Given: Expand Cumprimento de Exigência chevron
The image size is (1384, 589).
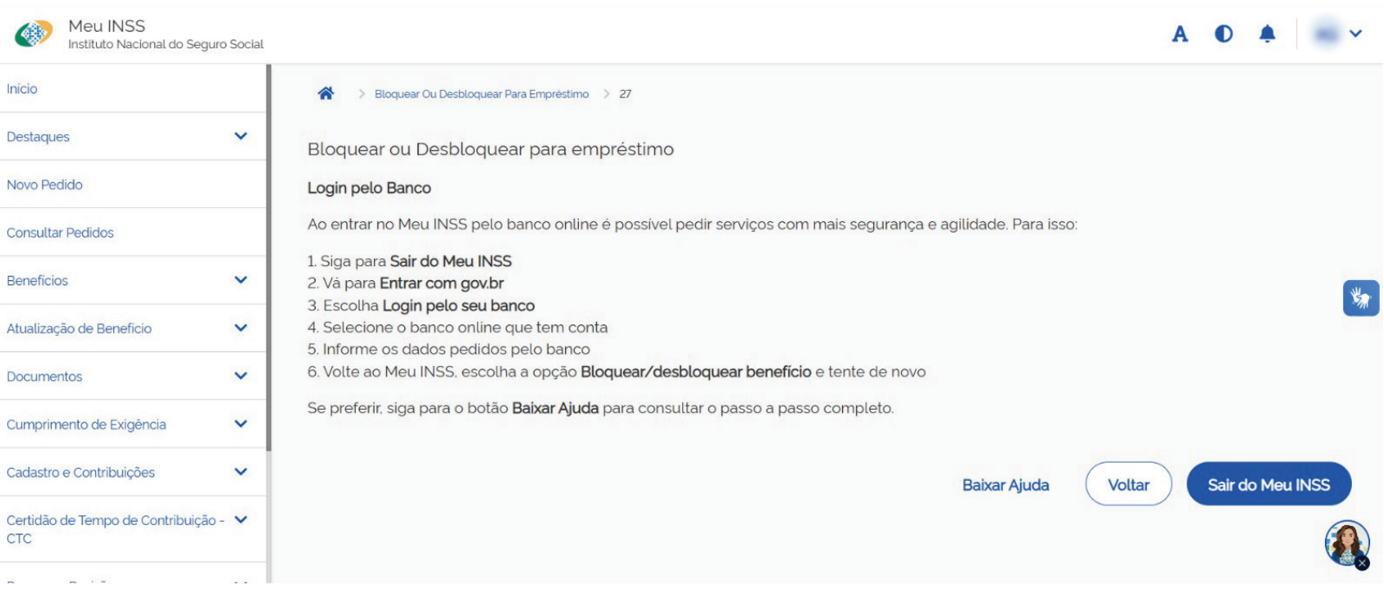Looking at the screenshot, I should [x=240, y=424].
